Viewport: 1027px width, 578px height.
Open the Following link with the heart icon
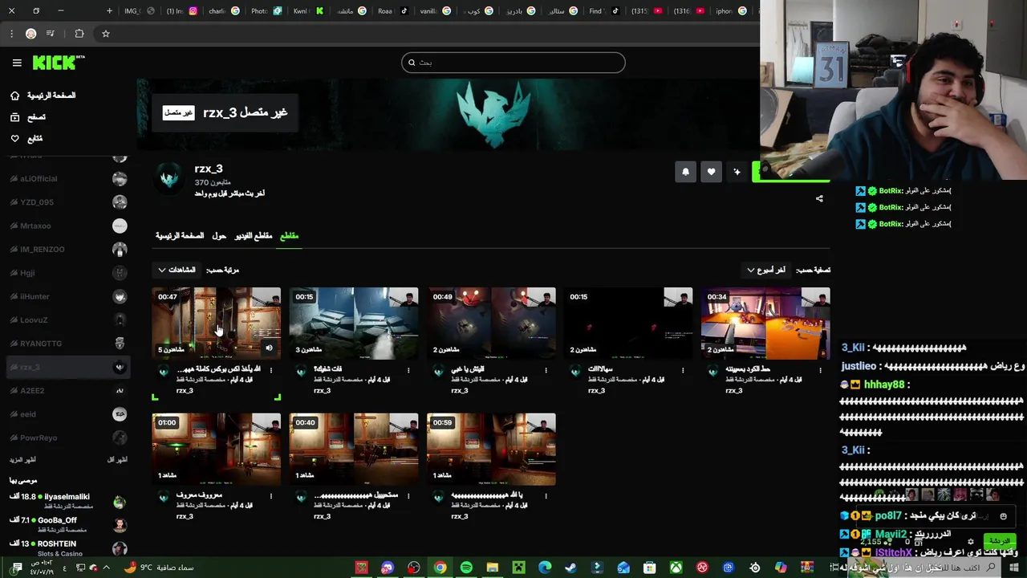(26, 139)
